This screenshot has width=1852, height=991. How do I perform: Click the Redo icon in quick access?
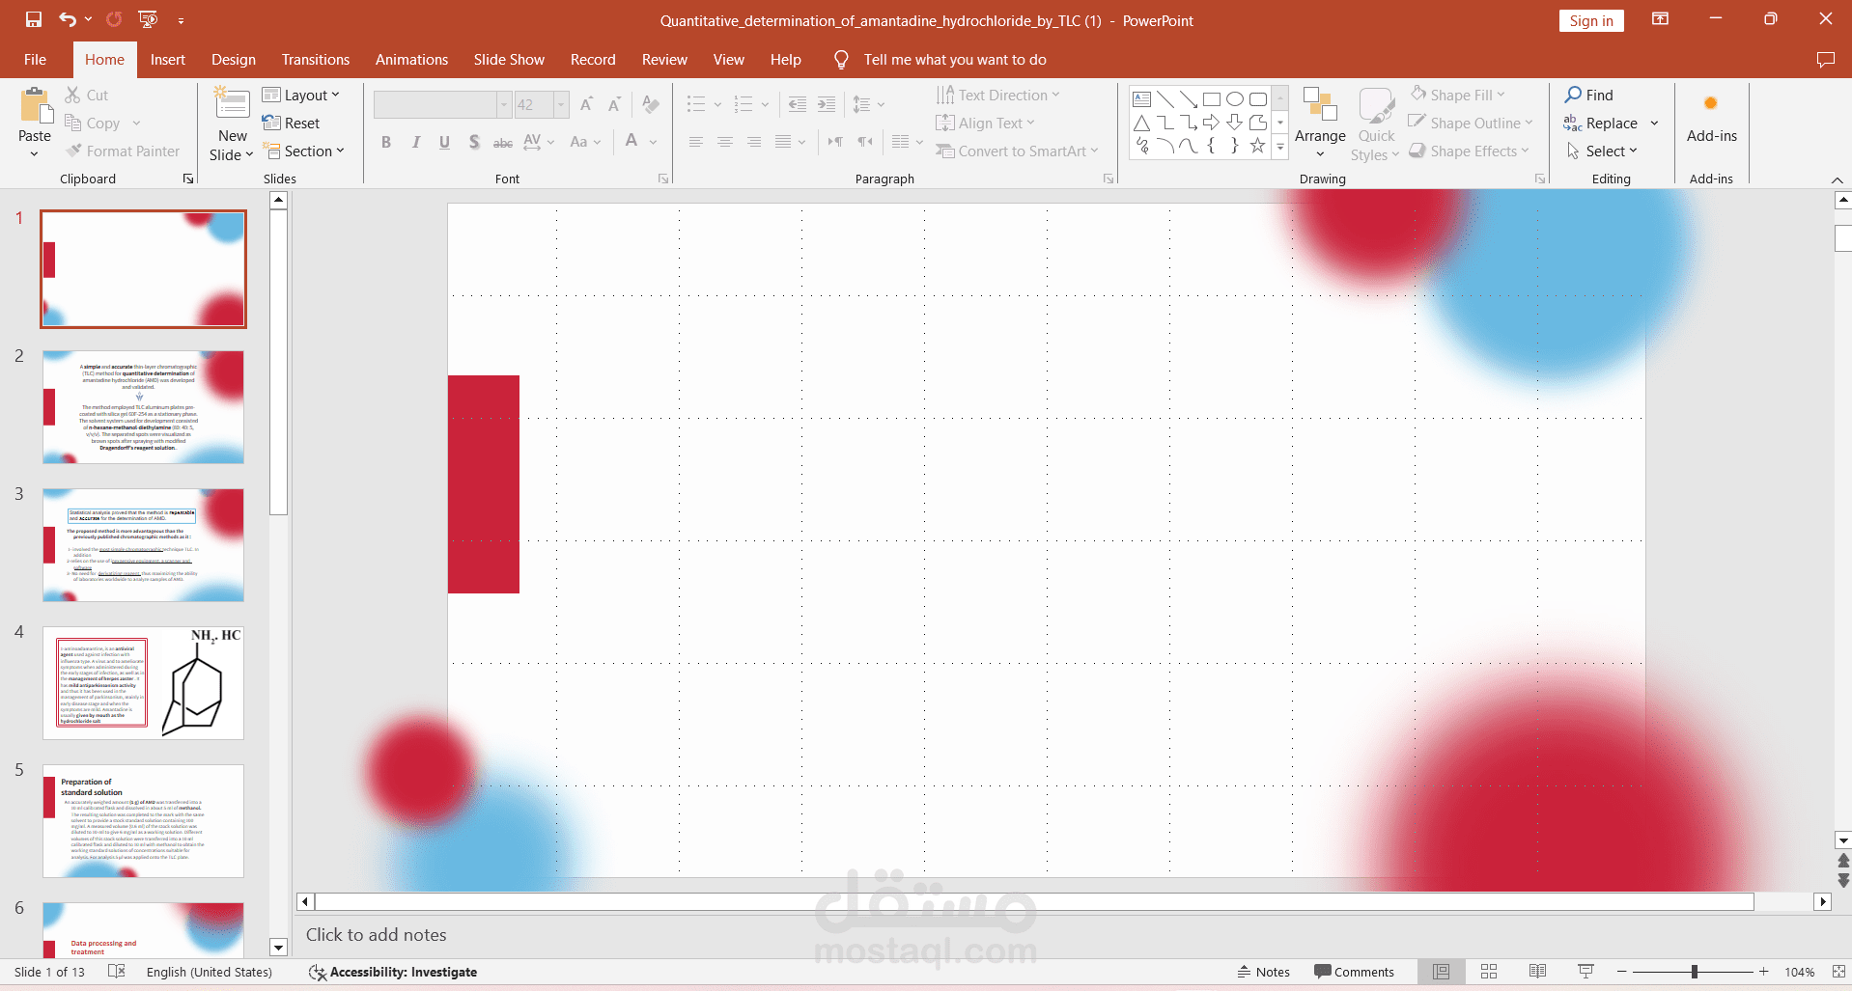tap(114, 19)
